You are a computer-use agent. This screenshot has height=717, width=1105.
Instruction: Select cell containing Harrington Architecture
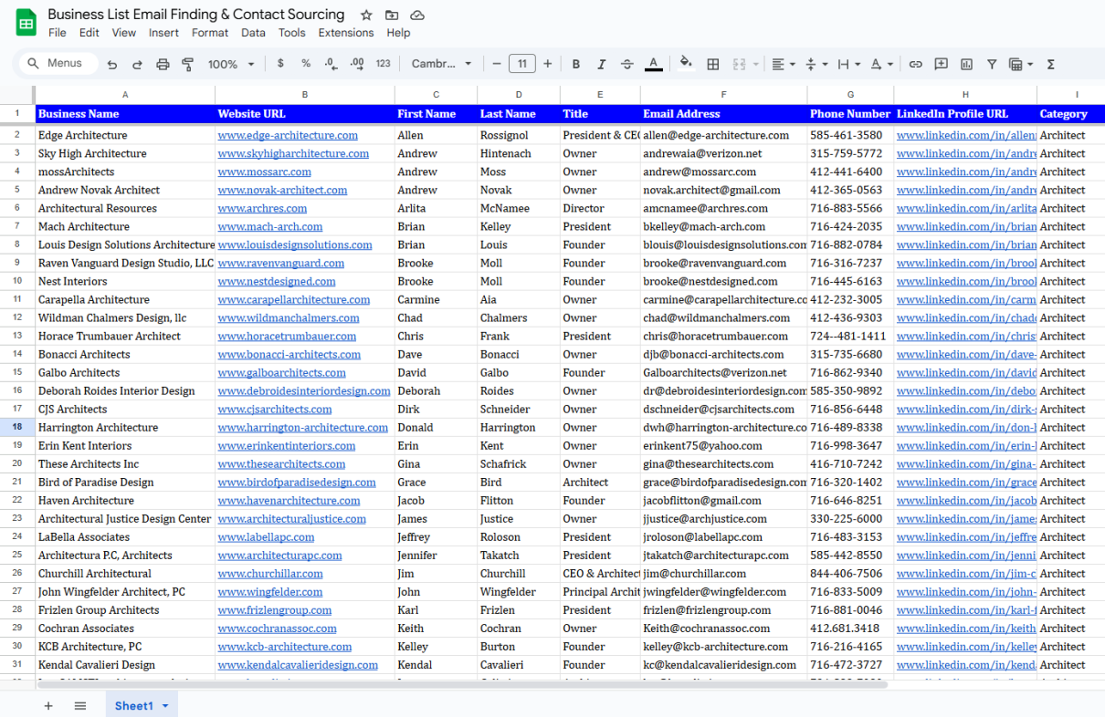pyautogui.click(x=125, y=427)
